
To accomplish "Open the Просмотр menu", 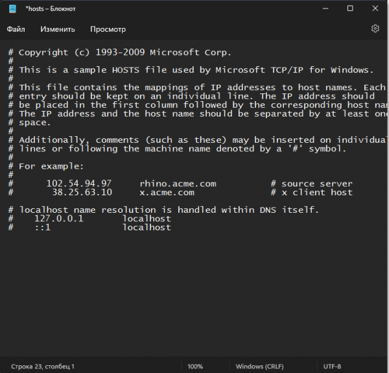I will point(108,29).
